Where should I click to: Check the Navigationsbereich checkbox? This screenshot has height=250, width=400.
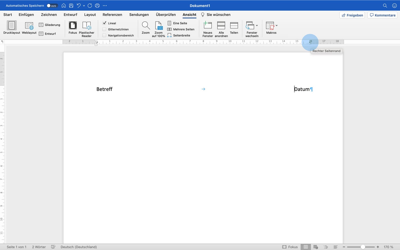[x=104, y=35]
